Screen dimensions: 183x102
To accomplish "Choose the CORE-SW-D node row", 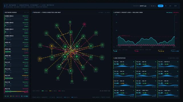I will (x=16, y=37).
